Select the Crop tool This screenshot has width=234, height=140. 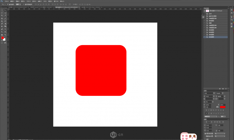pos(2,15)
